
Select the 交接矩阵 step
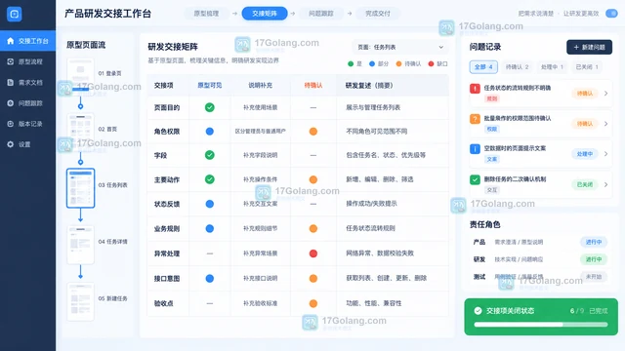click(x=265, y=14)
